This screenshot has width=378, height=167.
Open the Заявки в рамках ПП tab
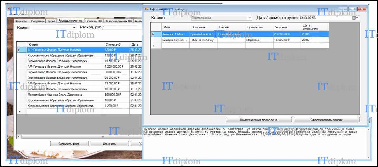tap(119, 21)
